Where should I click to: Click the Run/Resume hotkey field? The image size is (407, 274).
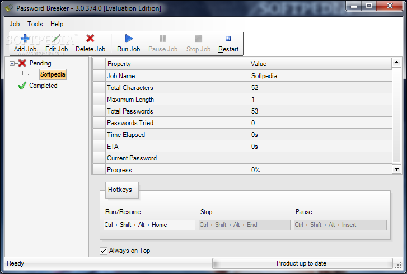(x=149, y=225)
